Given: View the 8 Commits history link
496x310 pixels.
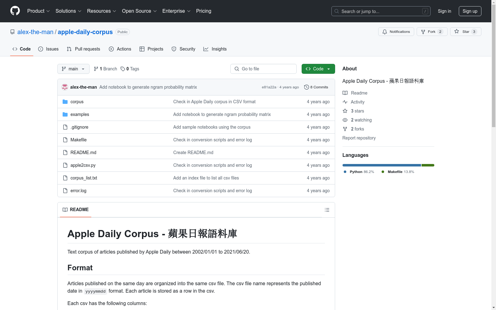Looking at the screenshot, I should (316, 87).
